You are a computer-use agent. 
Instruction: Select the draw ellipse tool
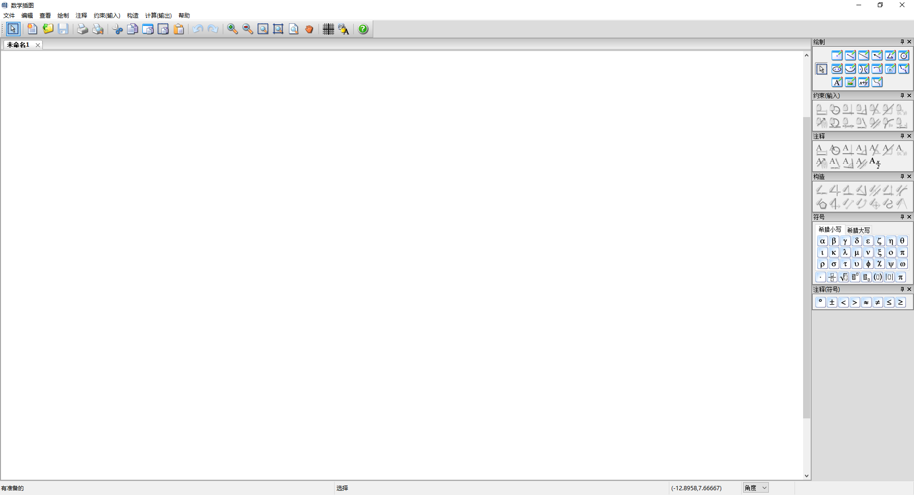pos(837,69)
